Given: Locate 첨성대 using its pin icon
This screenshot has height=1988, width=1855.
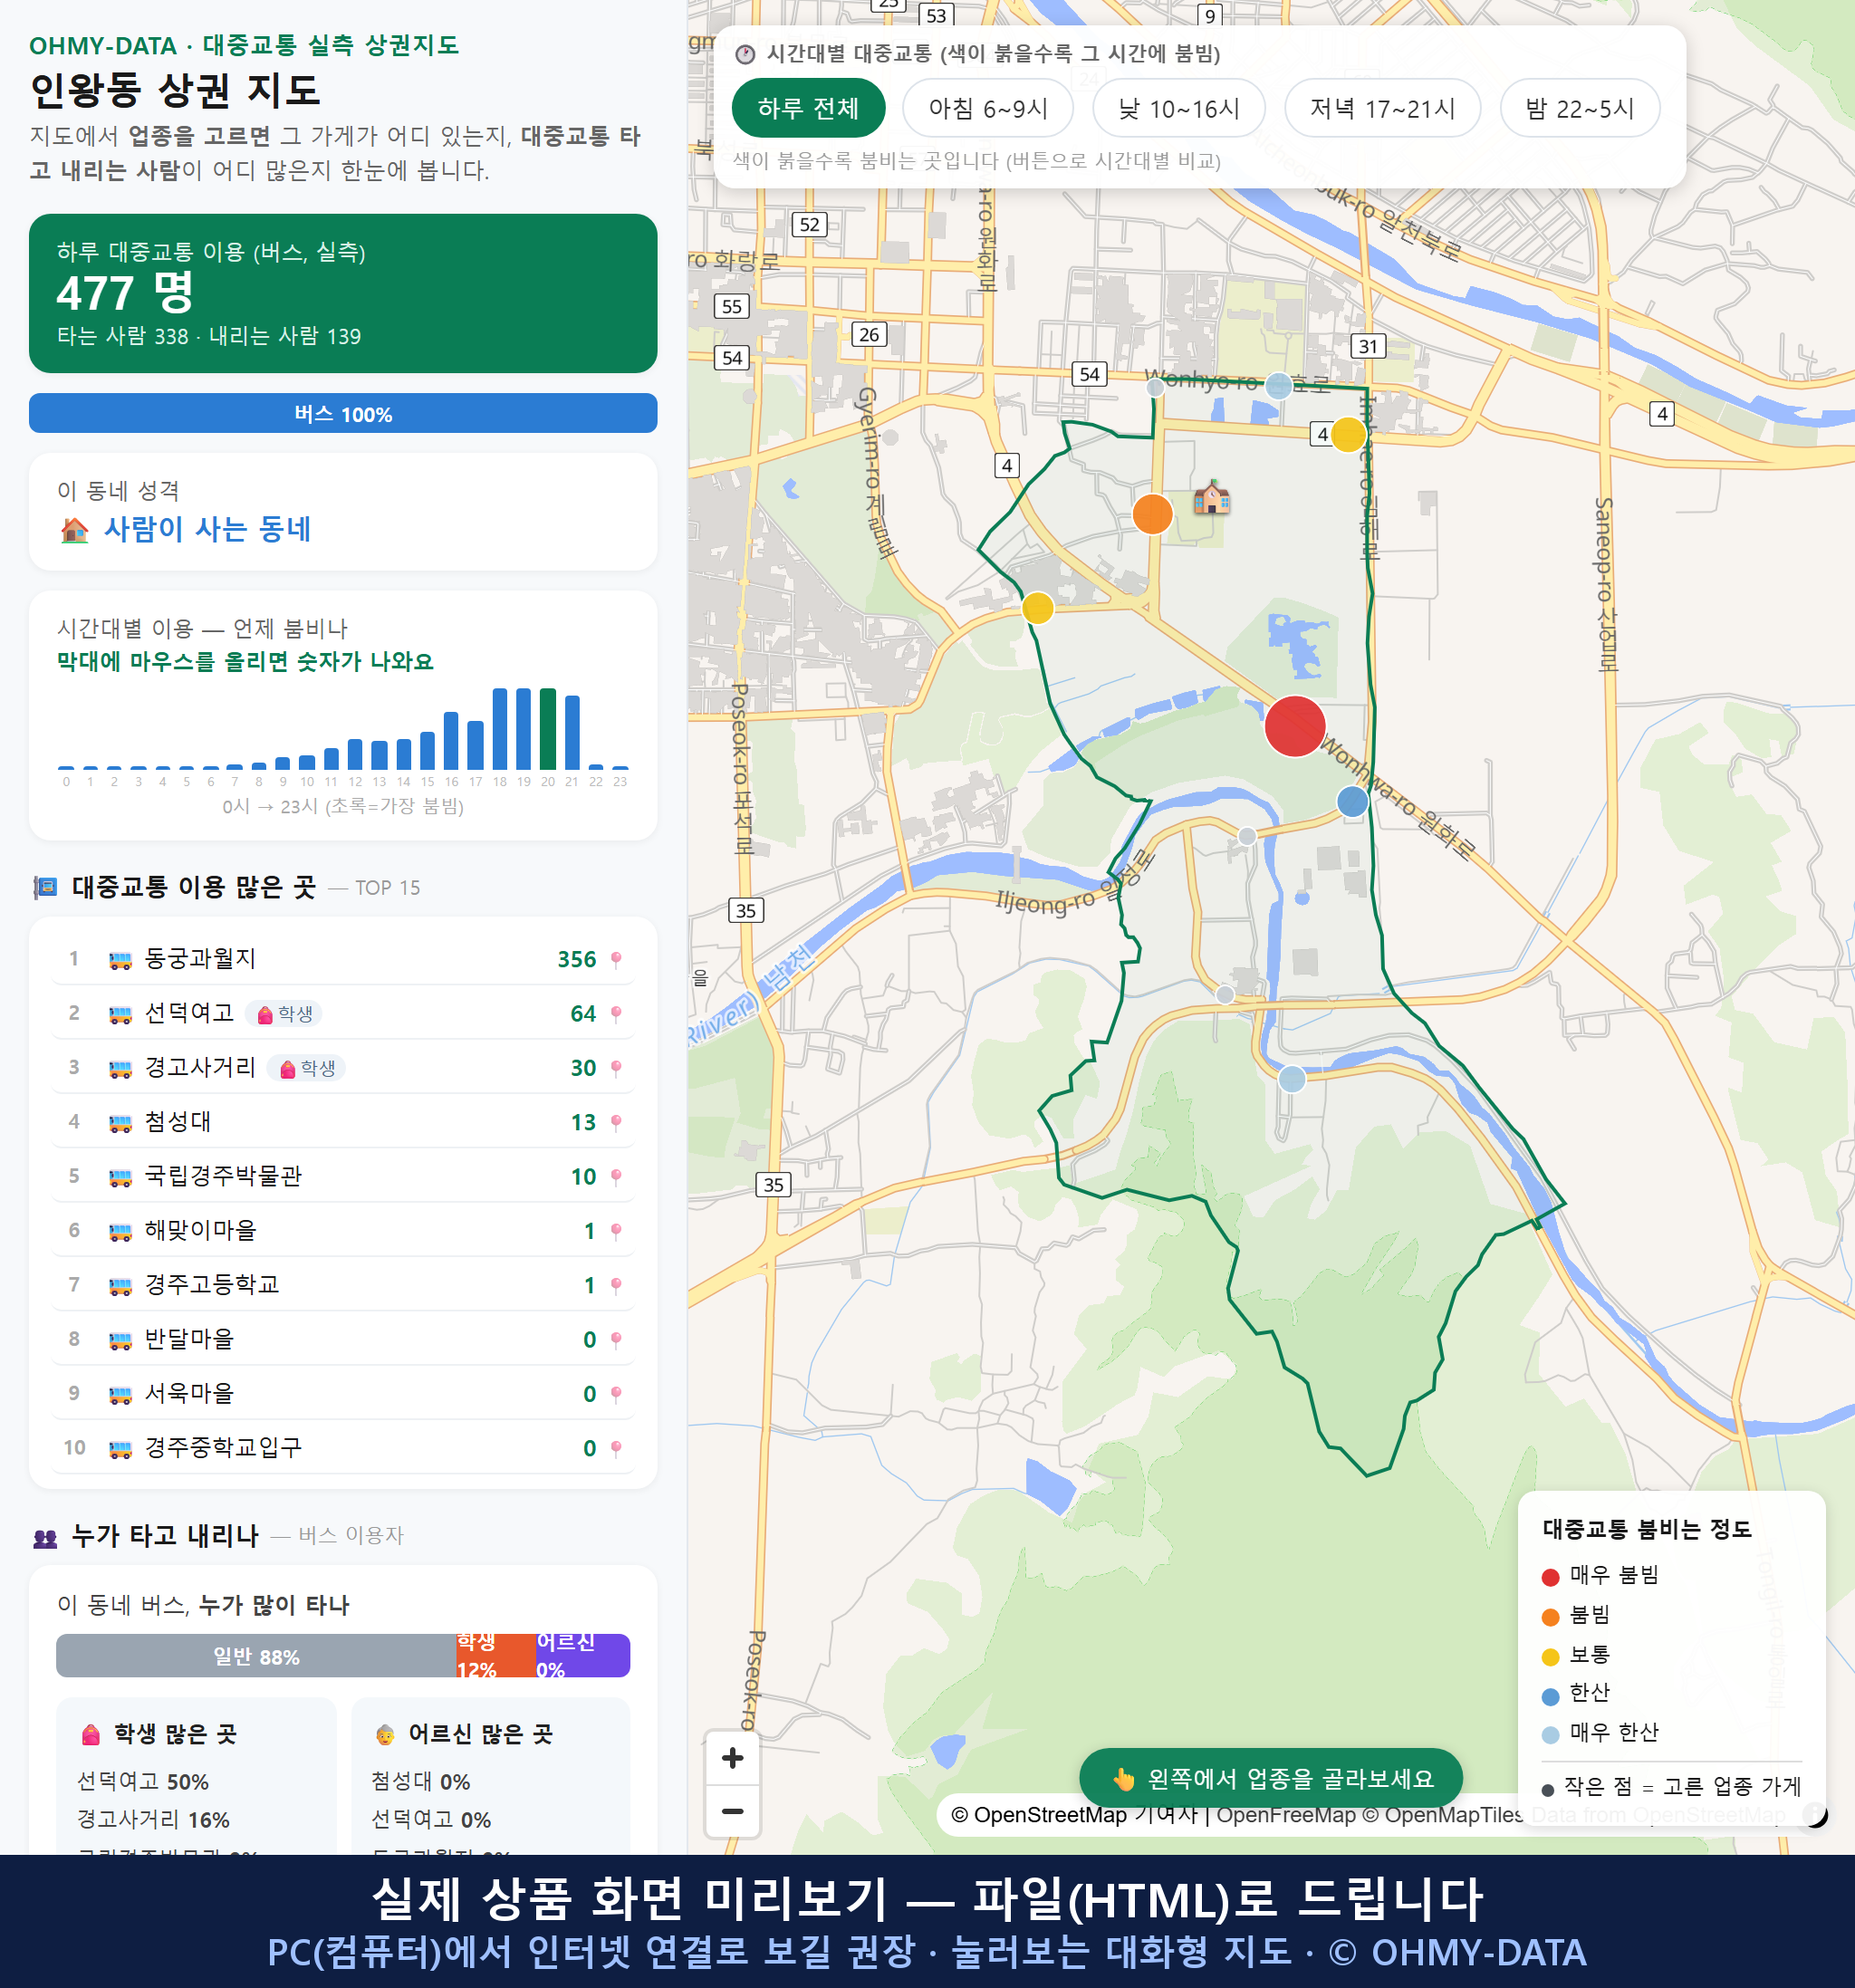Looking at the screenshot, I should 616,1122.
